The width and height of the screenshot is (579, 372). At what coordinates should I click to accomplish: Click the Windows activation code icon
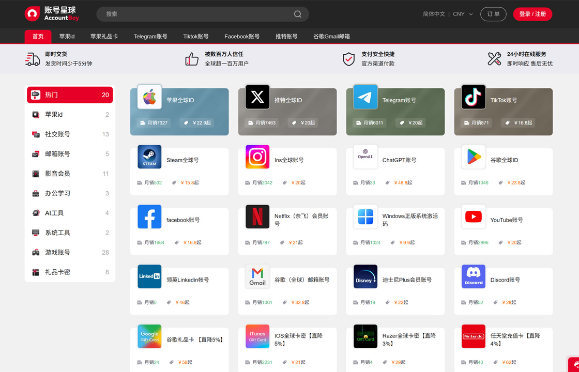point(365,216)
